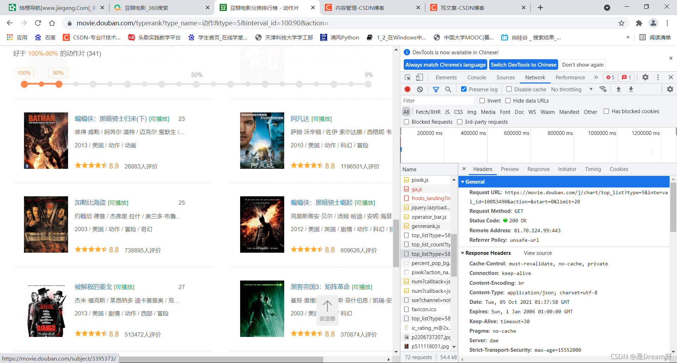Open the Response tab of request
The width and height of the screenshot is (677, 363).
538,169
